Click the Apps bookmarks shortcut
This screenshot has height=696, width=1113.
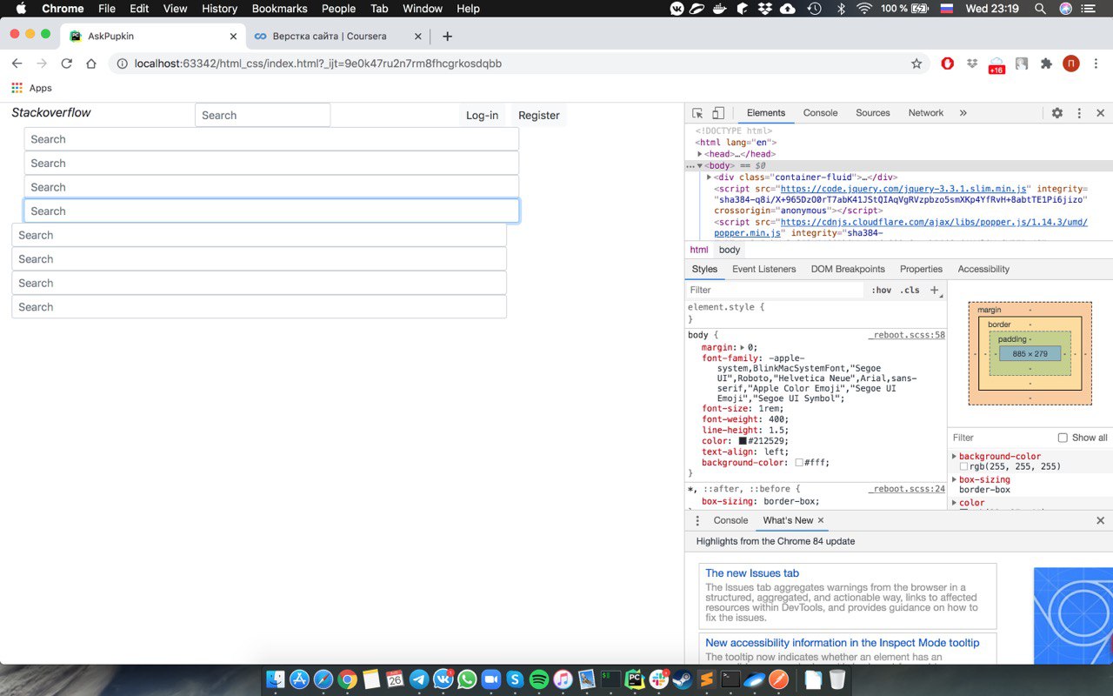click(x=31, y=88)
